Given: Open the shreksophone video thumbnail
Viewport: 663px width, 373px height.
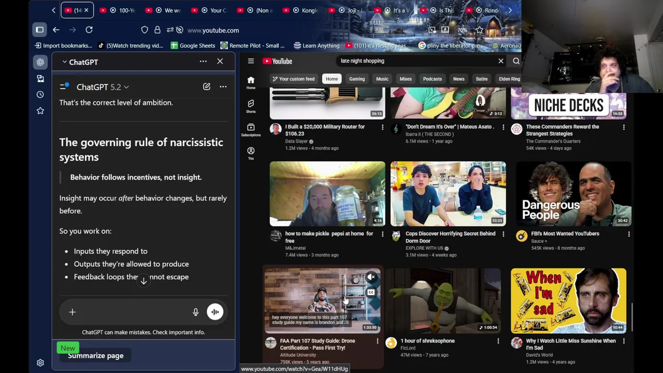Looking at the screenshot, I should pos(443,300).
